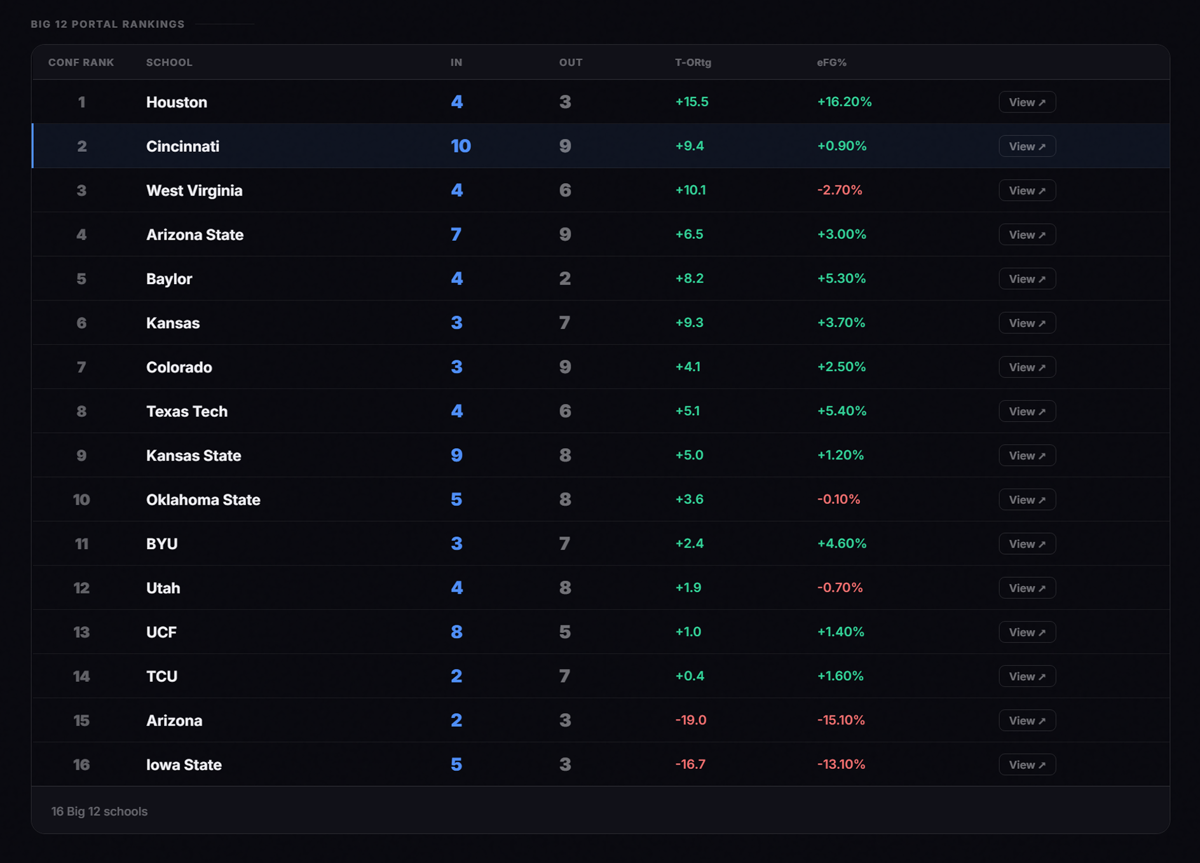
Task: Click Baylor's +5.30% eFG value
Action: coord(842,278)
